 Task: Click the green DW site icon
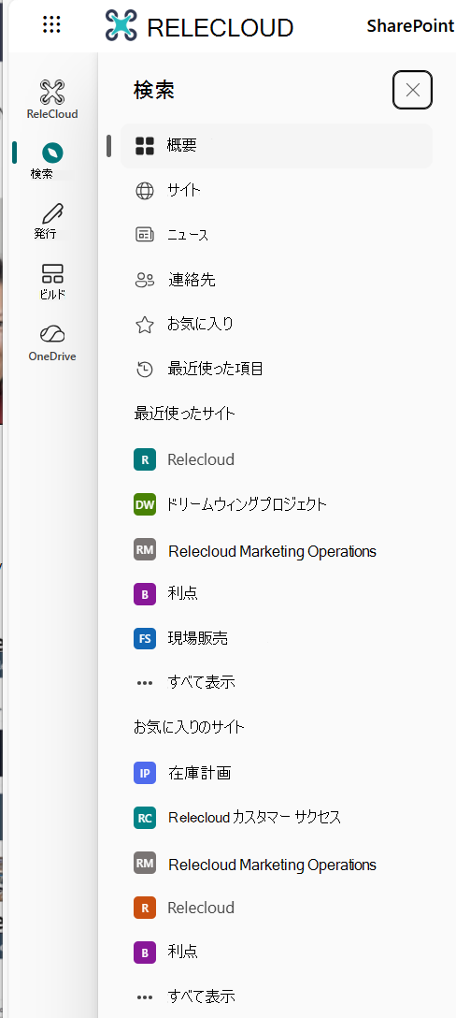click(x=145, y=504)
